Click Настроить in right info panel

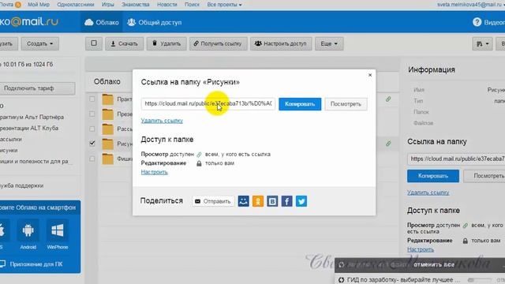coord(421,249)
